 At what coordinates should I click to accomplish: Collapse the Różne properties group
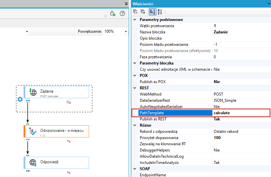(x=135, y=125)
